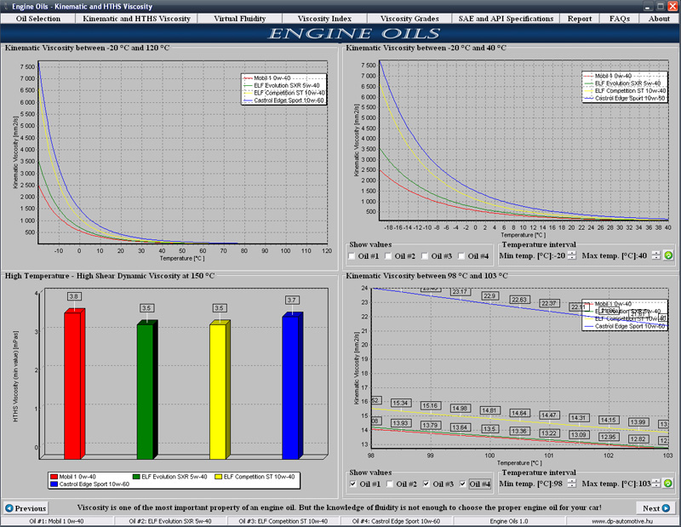The height and width of the screenshot is (527, 681).
Task: Click the green refresh icon in the upper temperature interval
Action: (x=668, y=255)
